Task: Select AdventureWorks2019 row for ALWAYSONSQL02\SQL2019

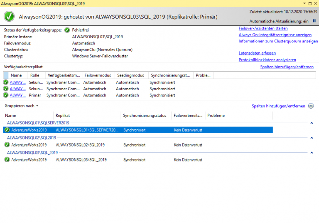Action: click(x=138, y=145)
